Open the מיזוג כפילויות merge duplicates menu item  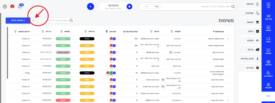(x=250, y=58)
